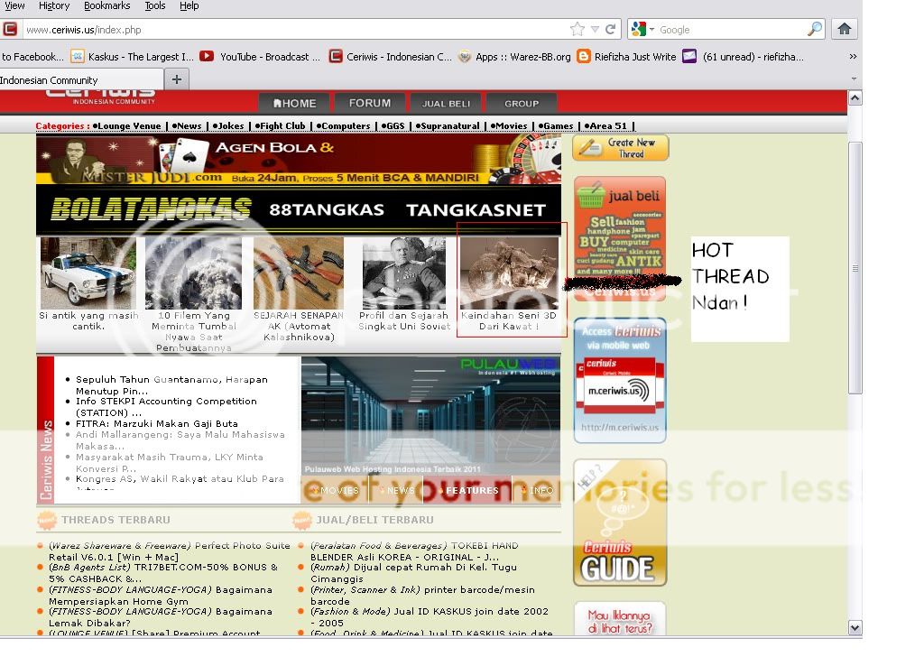Viewport: 924px width, 666px height.
Task: Click the search magnifier icon
Action: 815,29
